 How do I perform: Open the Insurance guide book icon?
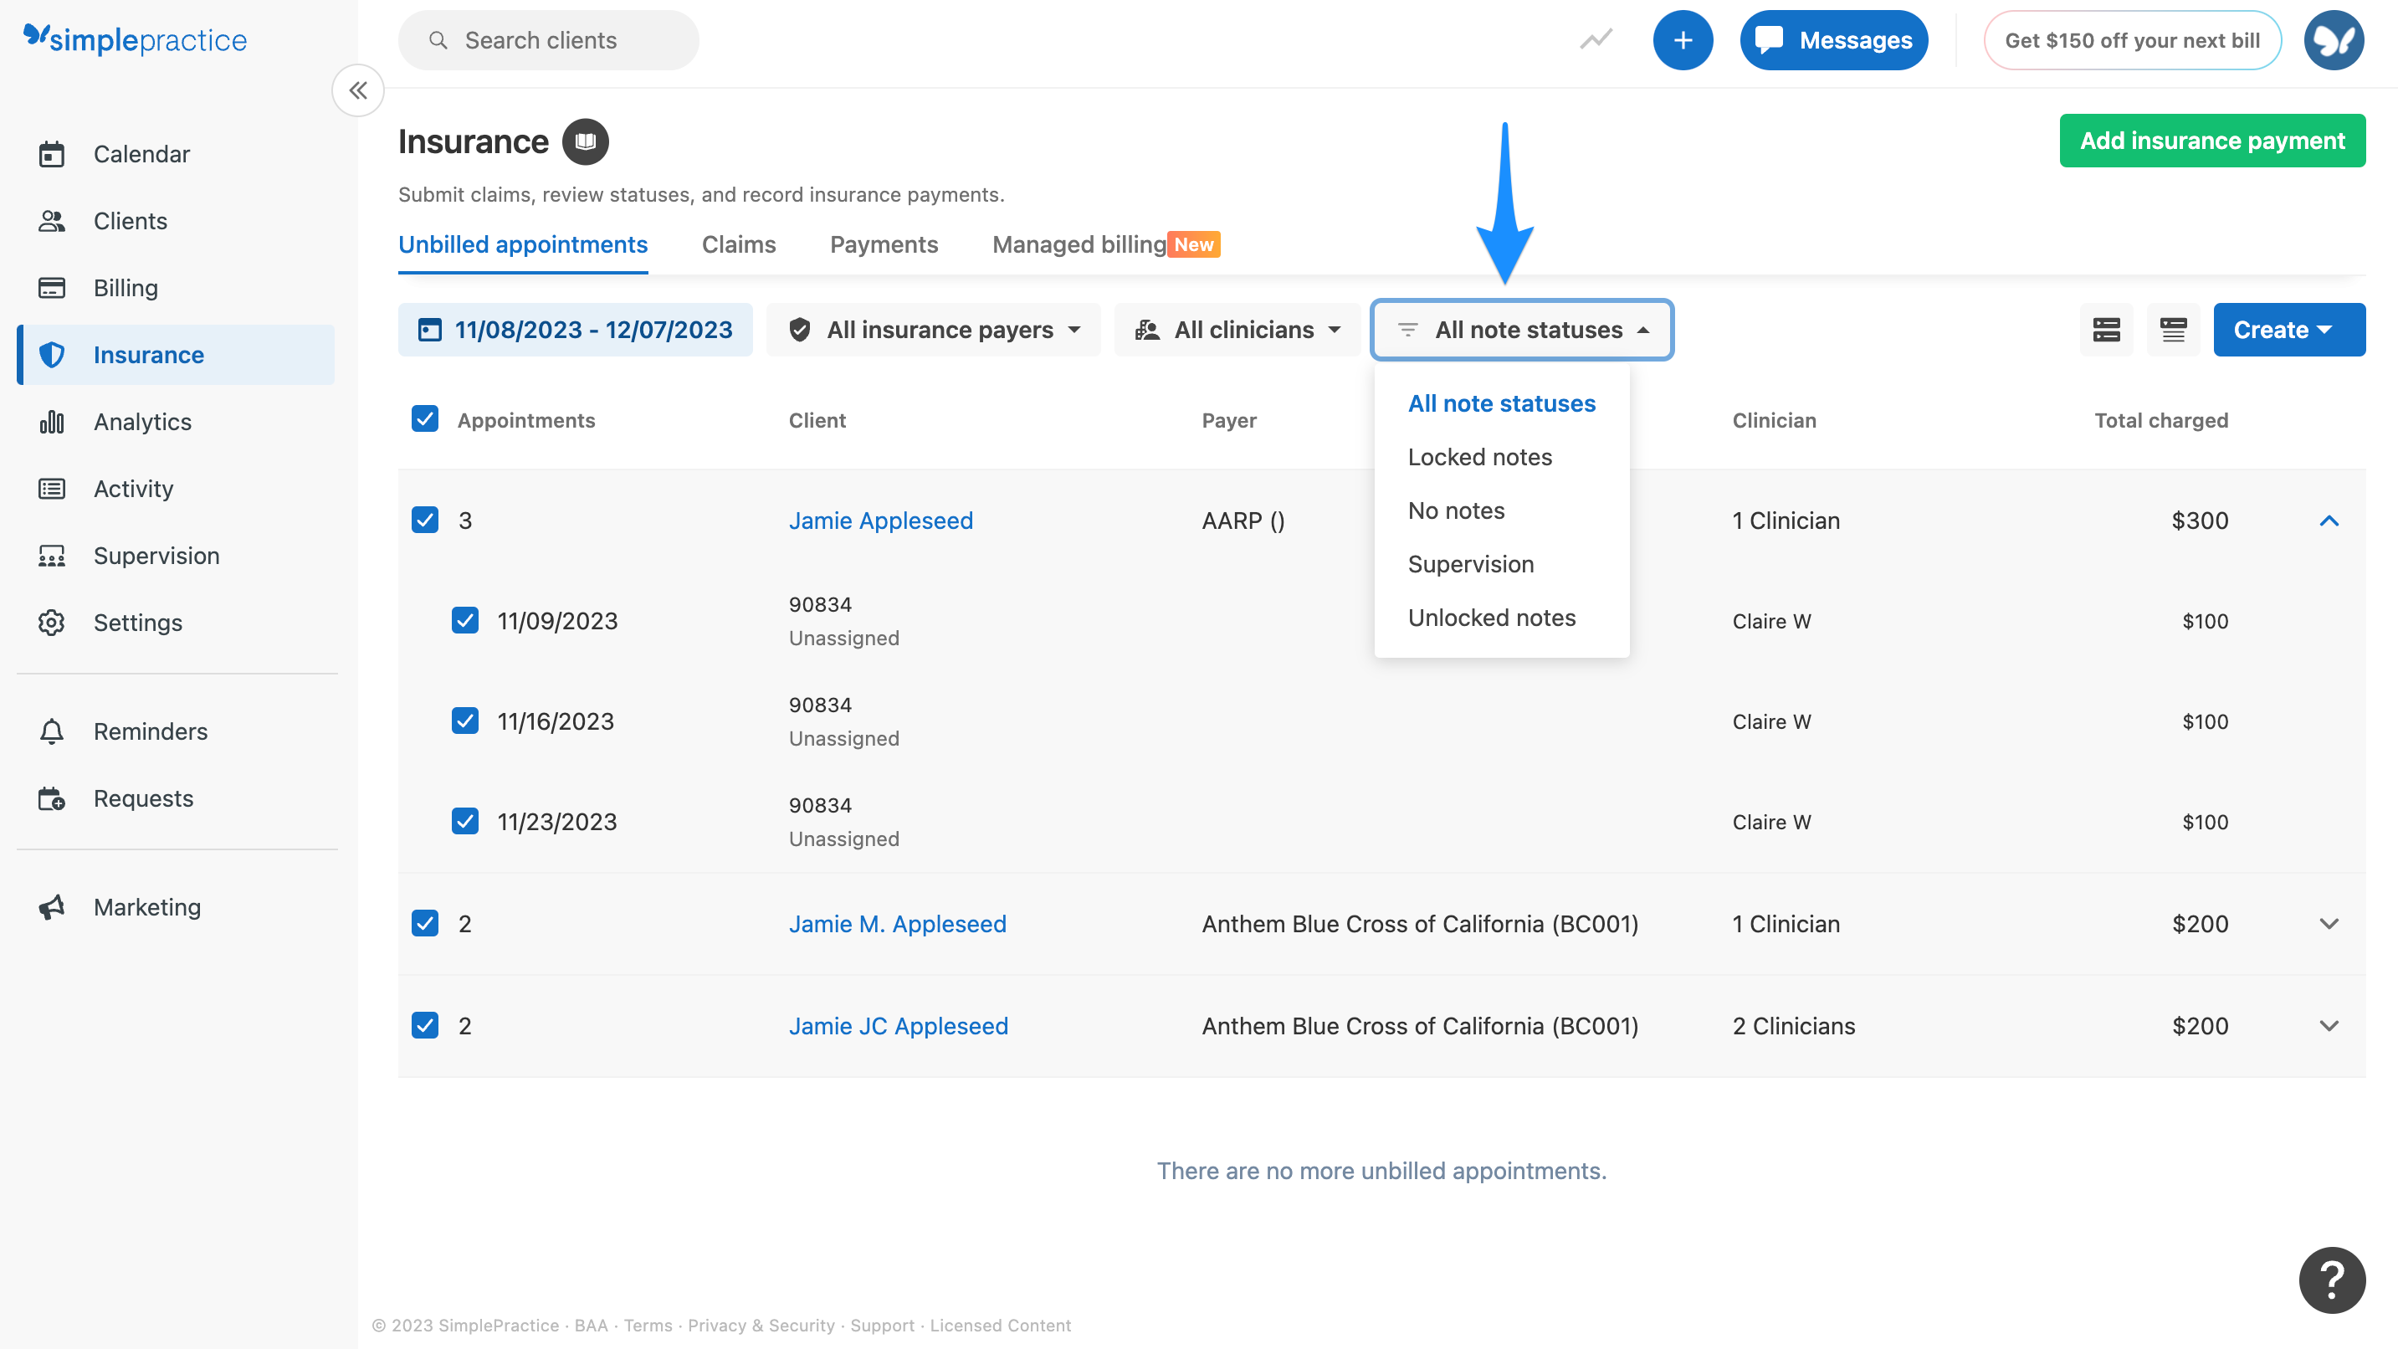coord(586,141)
